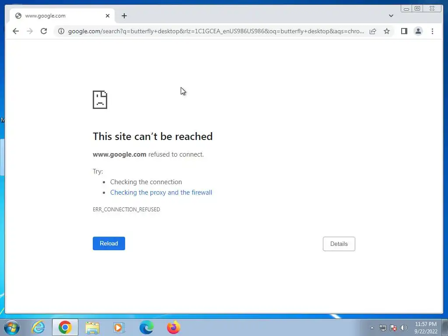The image size is (448, 336).
Task: Go back to the previous page
Action: 16,31
